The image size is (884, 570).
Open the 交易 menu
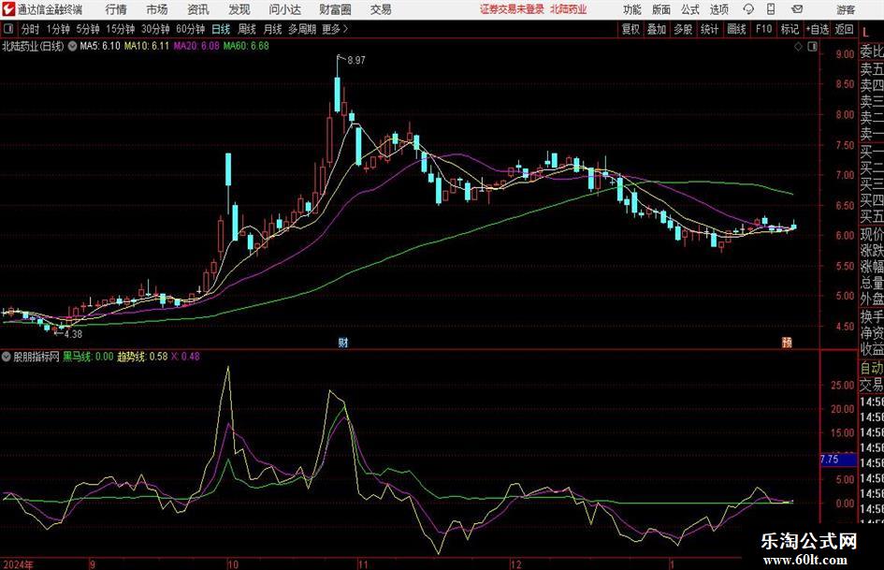click(381, 9)
